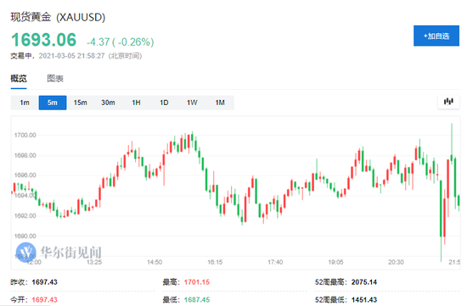Click the 最低 value 1687.45
Image resolution: width=467 pixels, height=306 pixels.
coord(197,299)
